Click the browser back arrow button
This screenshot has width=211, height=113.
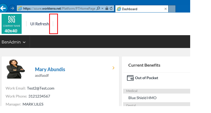[3, 8]
